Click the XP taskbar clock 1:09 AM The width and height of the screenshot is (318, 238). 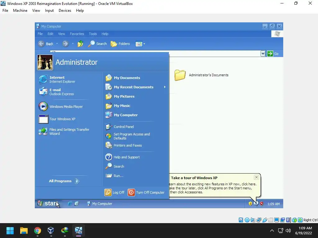pos(273,204)
